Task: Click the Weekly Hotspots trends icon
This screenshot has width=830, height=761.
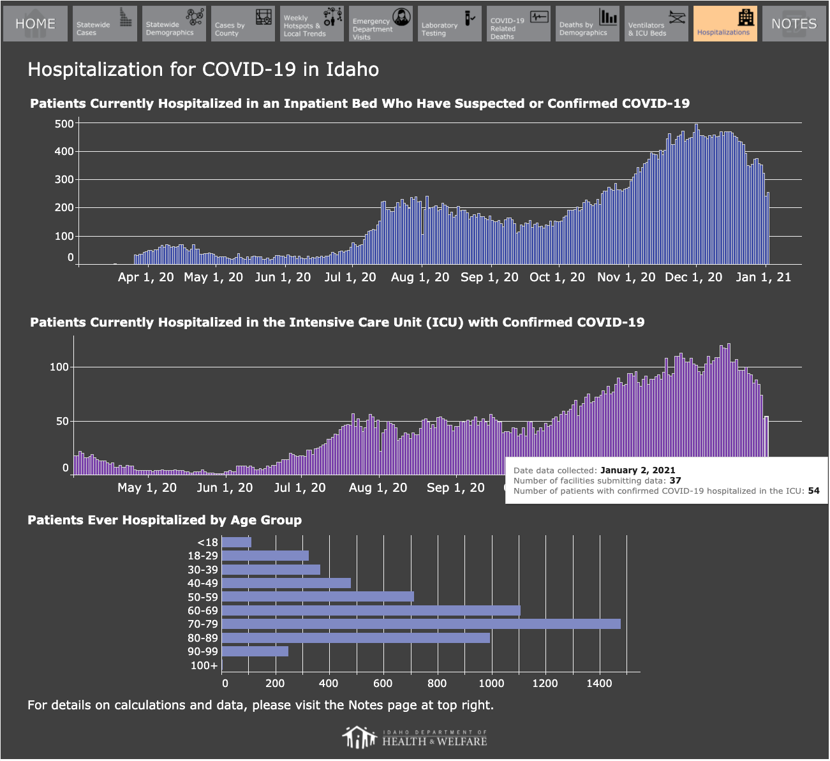Action: click(332, 17)
